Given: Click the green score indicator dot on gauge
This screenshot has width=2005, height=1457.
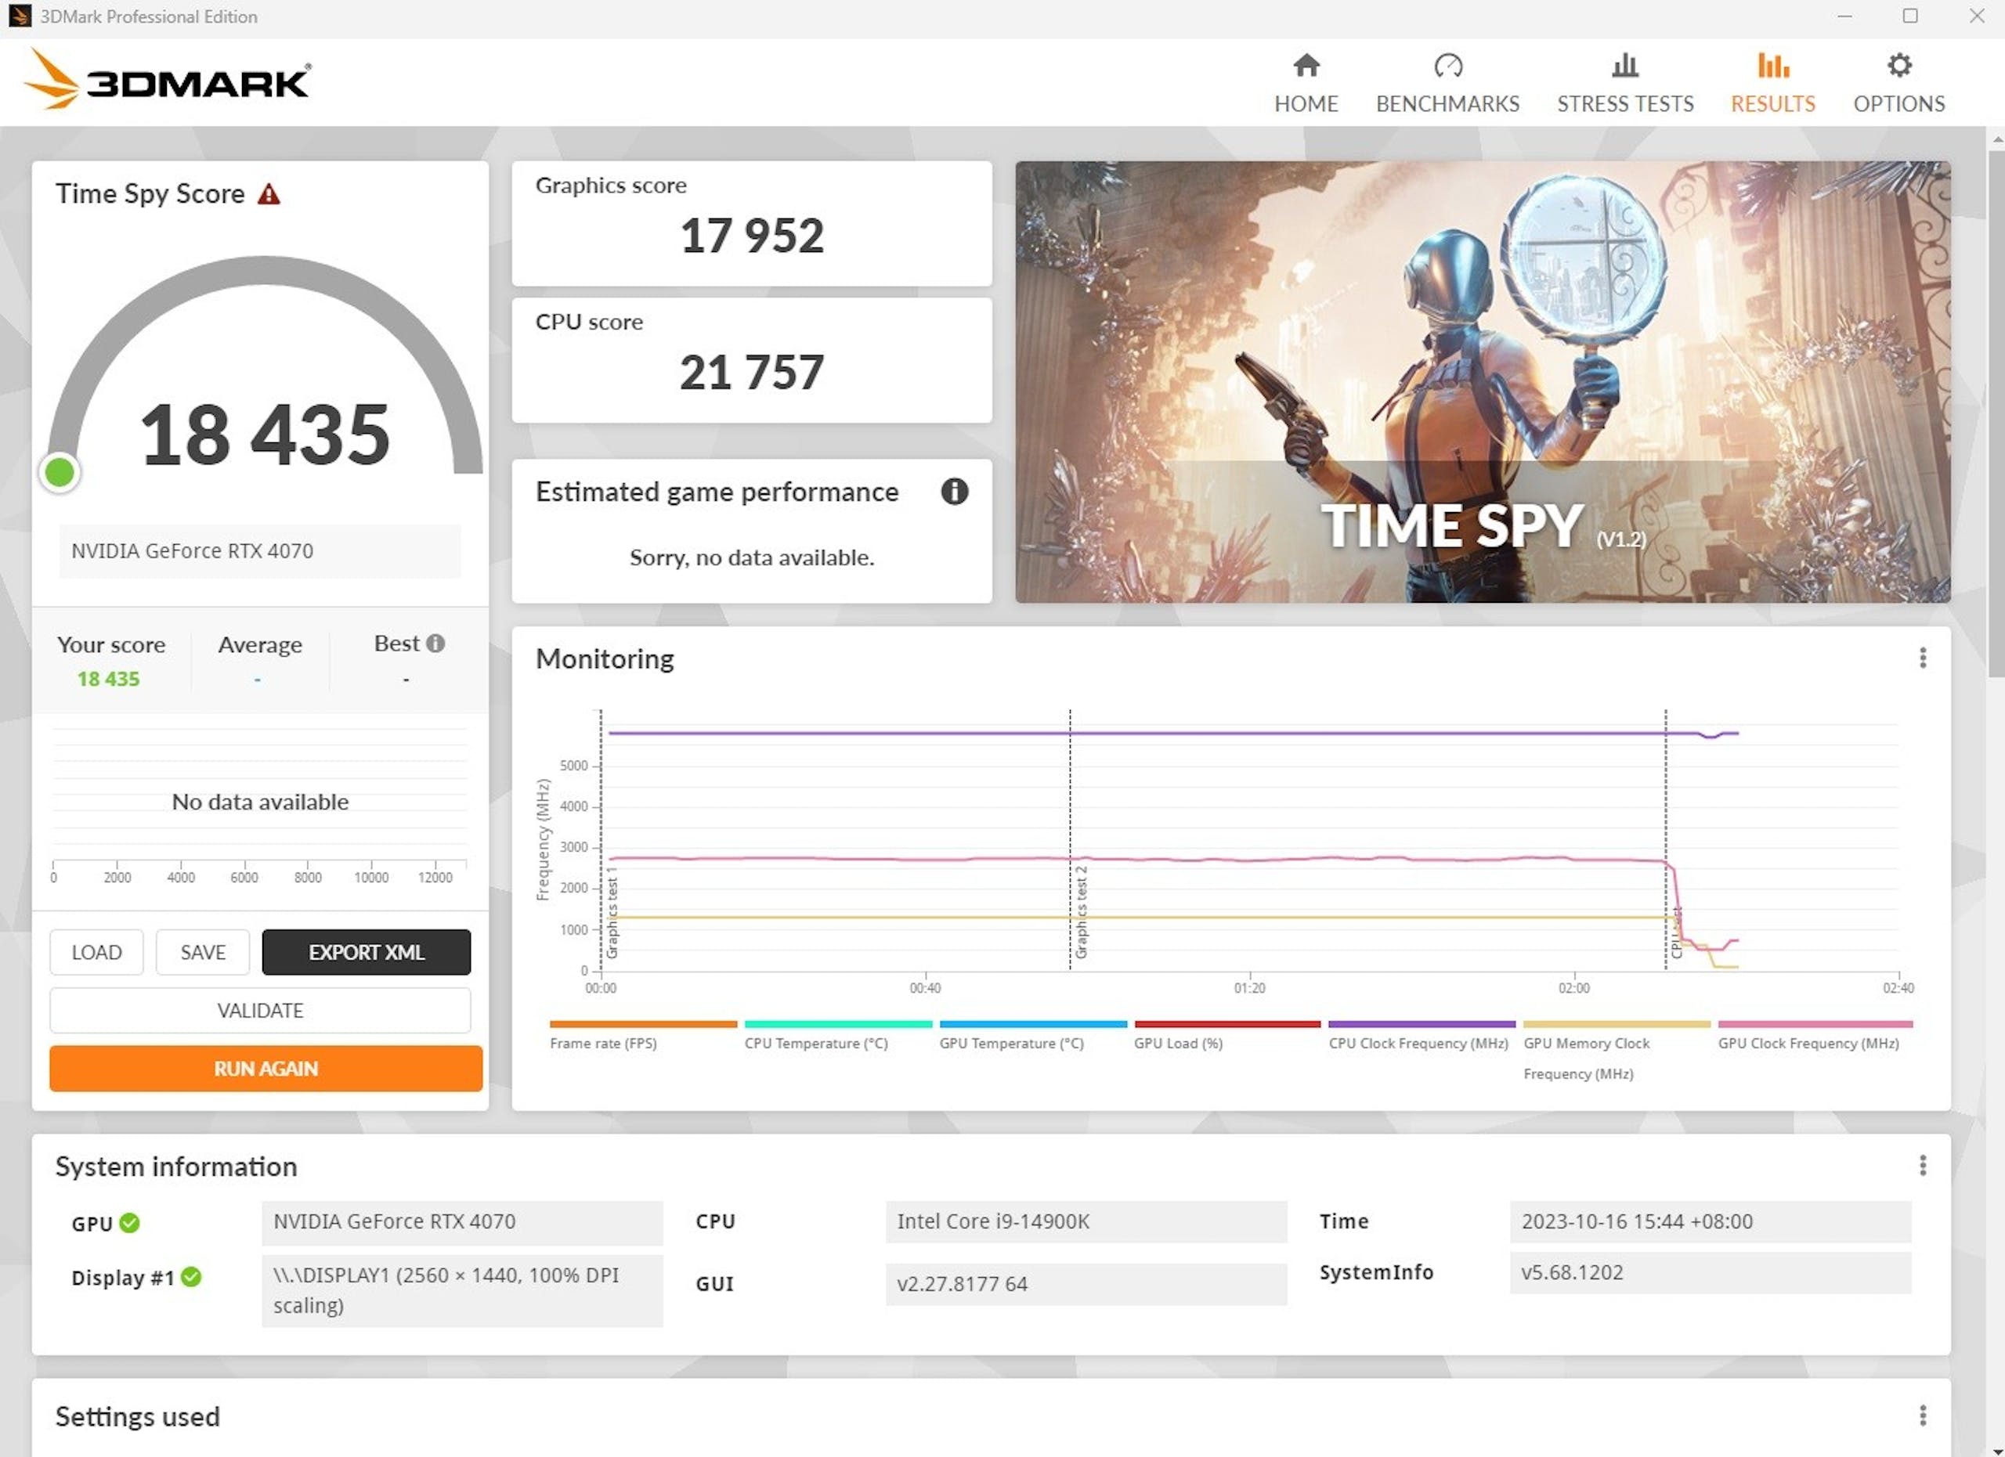Looking at the screenshot, I should pos(60,473).
